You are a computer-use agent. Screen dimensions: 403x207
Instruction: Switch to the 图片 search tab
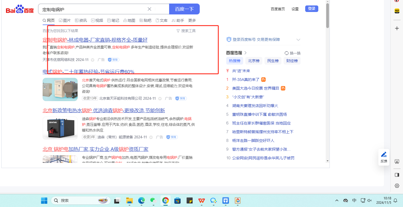(64, 20)
